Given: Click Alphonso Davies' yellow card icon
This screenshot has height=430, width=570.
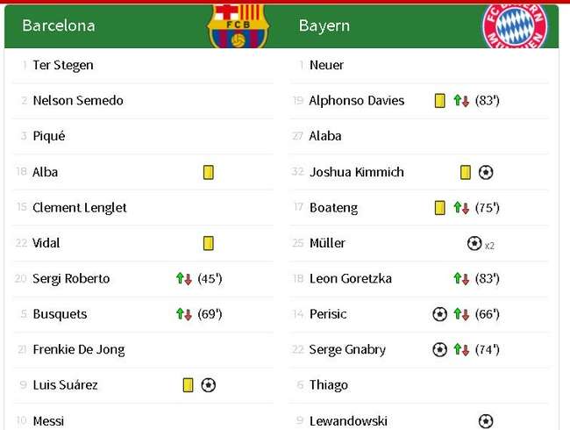Looking at the screenshot, I should tap(440, 100).
